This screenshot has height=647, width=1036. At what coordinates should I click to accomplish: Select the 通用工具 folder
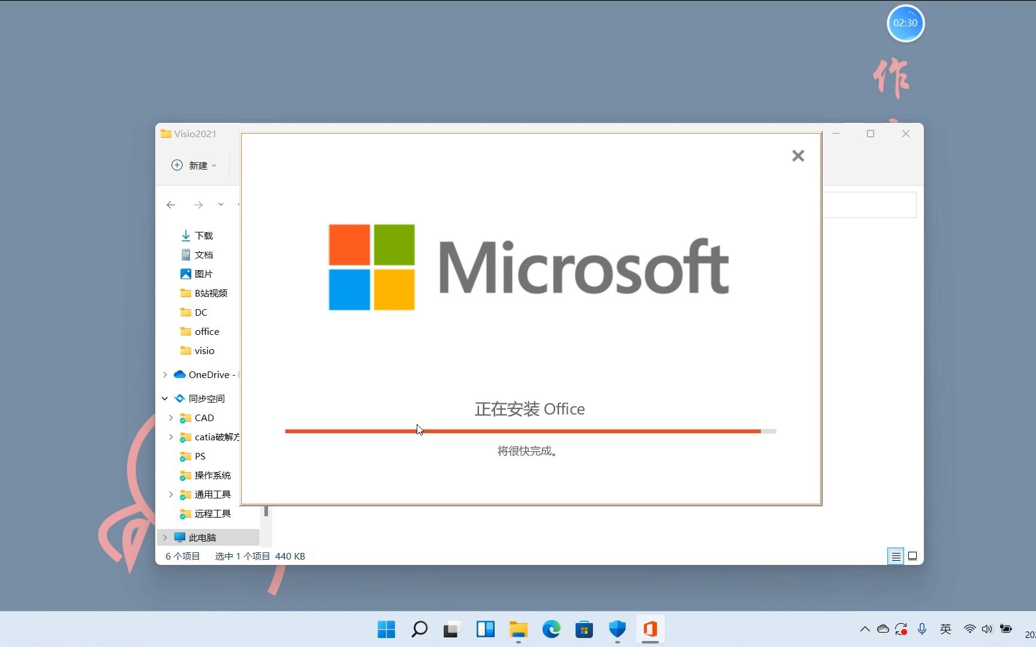206,494
